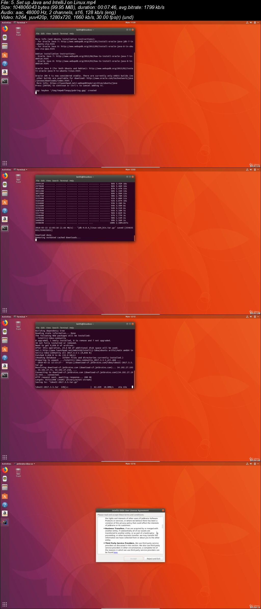Click the network status icon in the 12:16 frame

(247, 464)
